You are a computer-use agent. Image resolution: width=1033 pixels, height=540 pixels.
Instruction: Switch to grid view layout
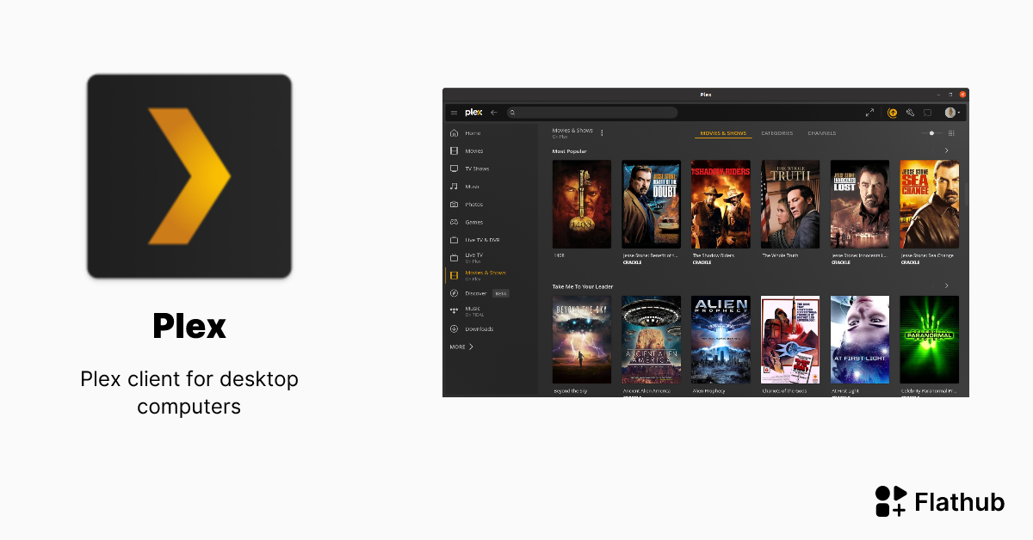point(950,133)
